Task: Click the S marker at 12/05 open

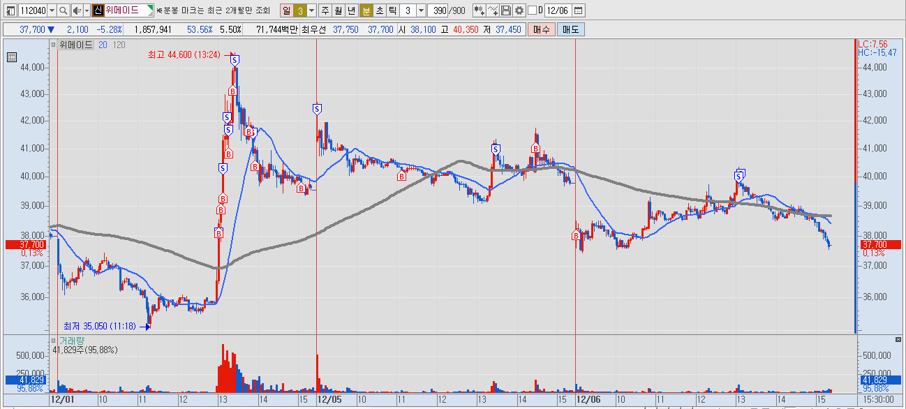Action: click(x=317, y=109)
